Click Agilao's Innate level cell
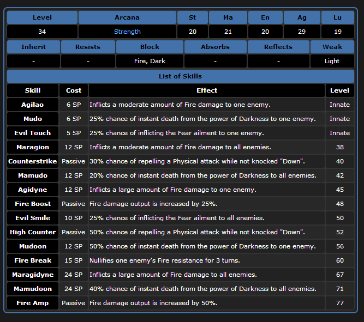The height and width of the screenshot is (322, 364). (340, 105)
